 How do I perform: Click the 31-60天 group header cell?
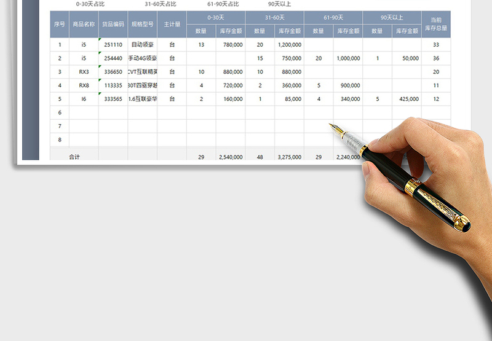[274, 18]
